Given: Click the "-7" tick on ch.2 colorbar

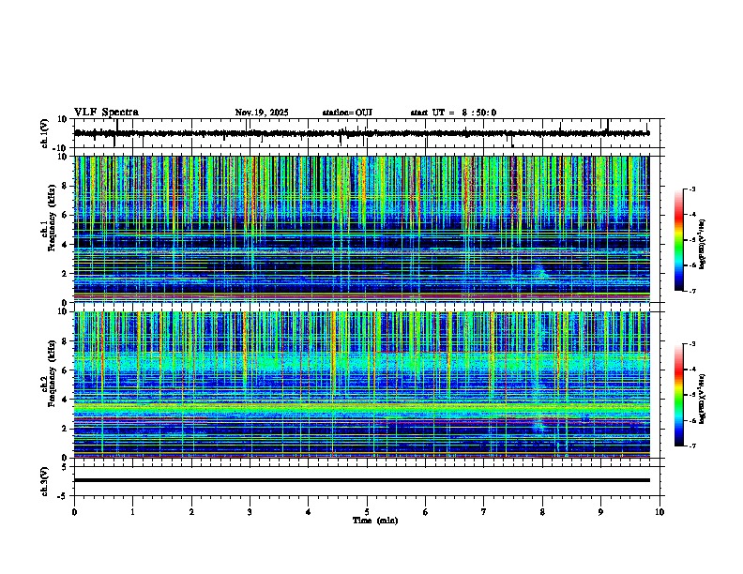Looking at the screenshot, I should (692, 446).
